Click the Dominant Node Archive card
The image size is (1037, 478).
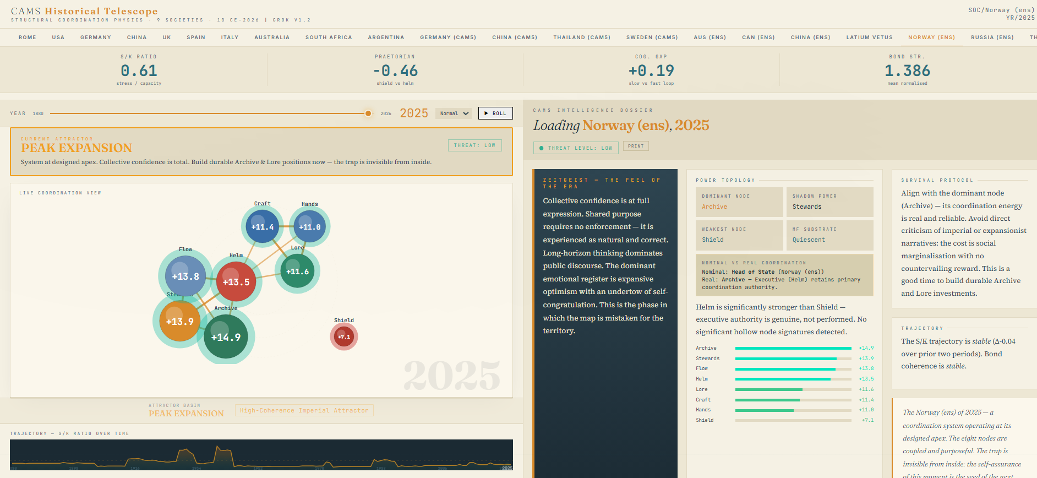[739, 202]
